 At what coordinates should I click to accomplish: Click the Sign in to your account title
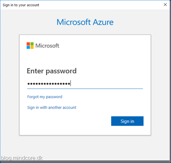(21, 5)
